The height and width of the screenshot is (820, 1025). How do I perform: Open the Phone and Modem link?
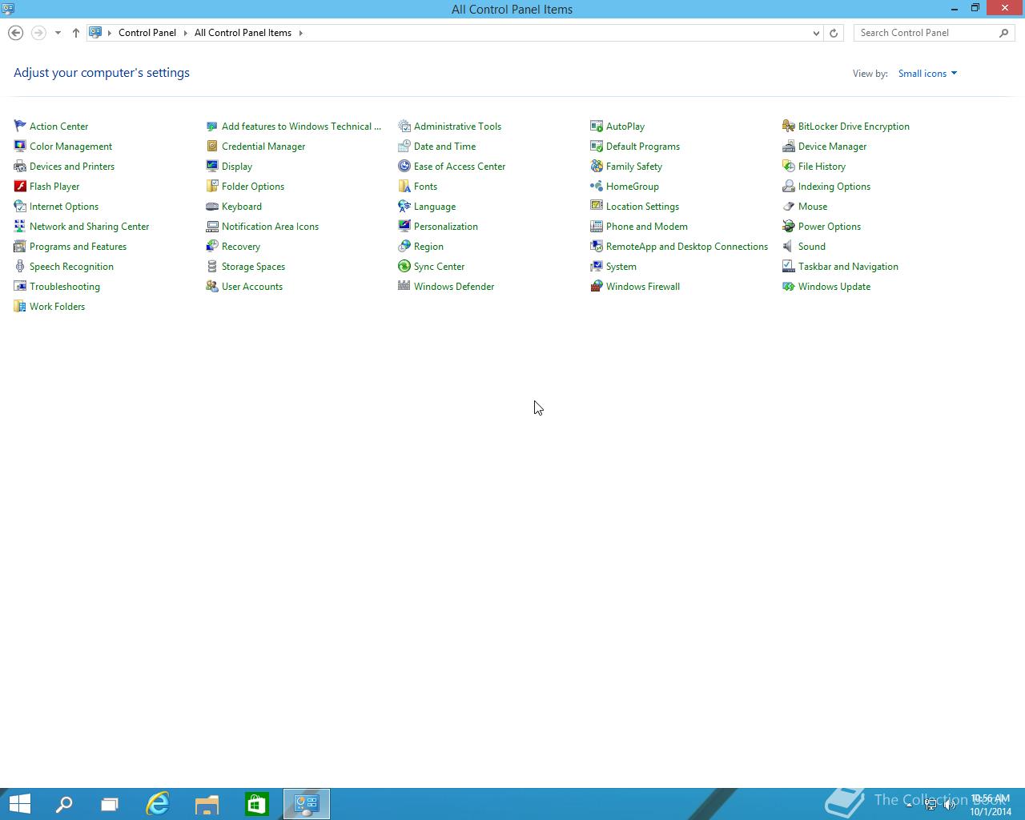click(647, 227)
